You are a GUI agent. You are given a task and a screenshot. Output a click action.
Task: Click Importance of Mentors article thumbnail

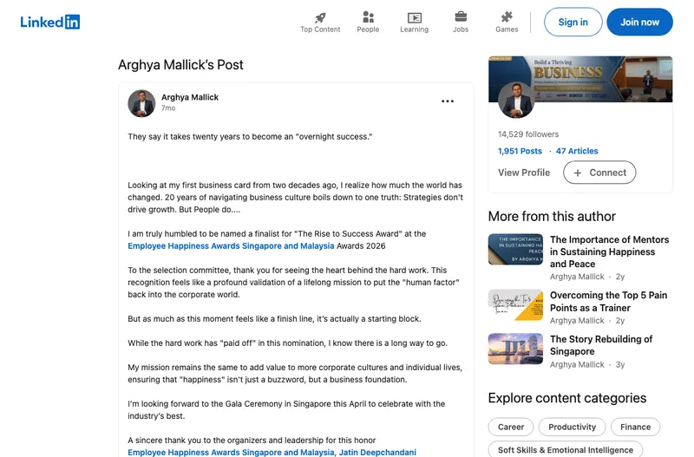pyautogui.click(x=515, y=249)
